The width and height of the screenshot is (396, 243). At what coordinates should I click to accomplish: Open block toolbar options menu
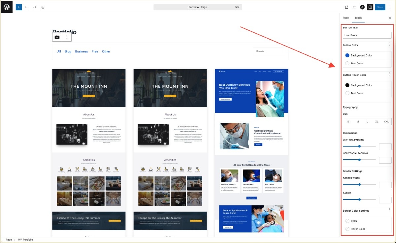tap(67, 37)
